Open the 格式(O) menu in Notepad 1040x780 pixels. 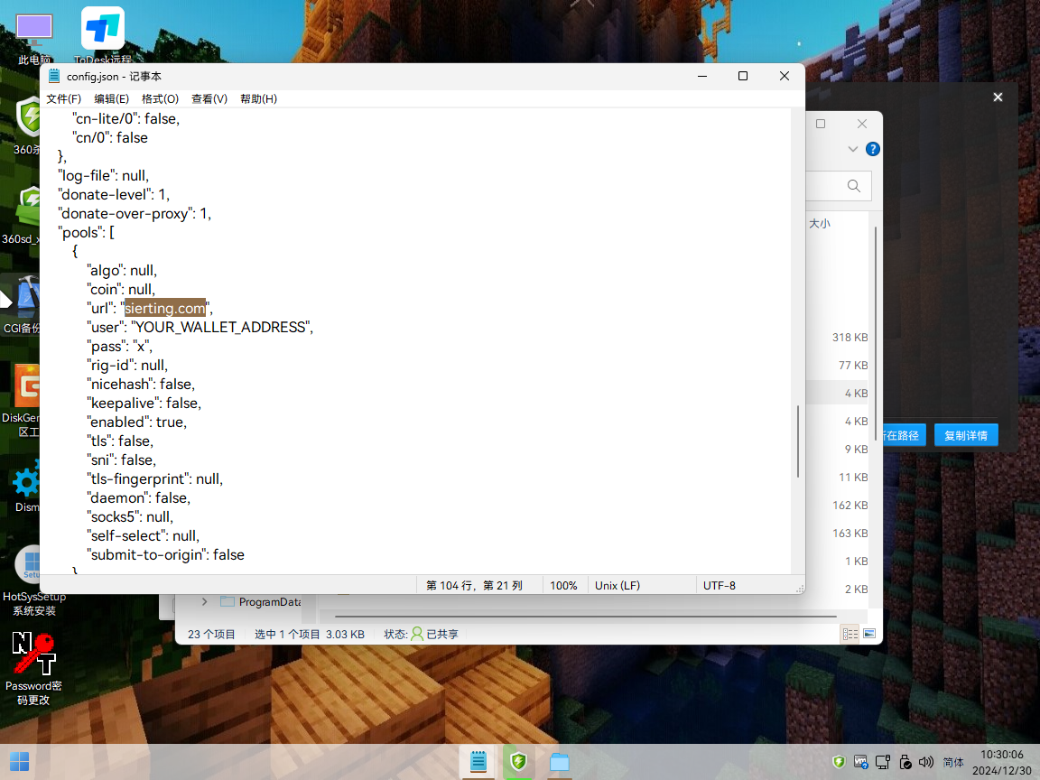pyautogui.click(x=160, y=98)
